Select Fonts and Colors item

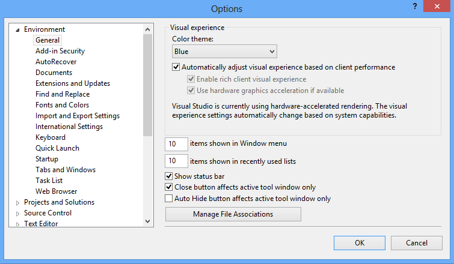point(63,105)
